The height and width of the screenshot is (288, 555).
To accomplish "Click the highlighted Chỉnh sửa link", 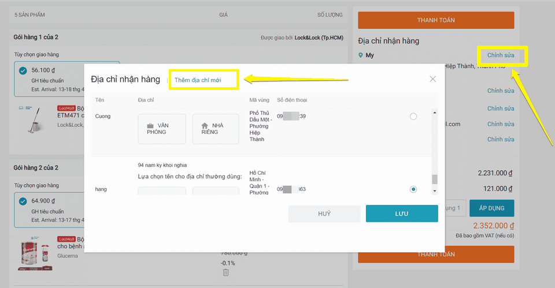I will pos(501,55).
